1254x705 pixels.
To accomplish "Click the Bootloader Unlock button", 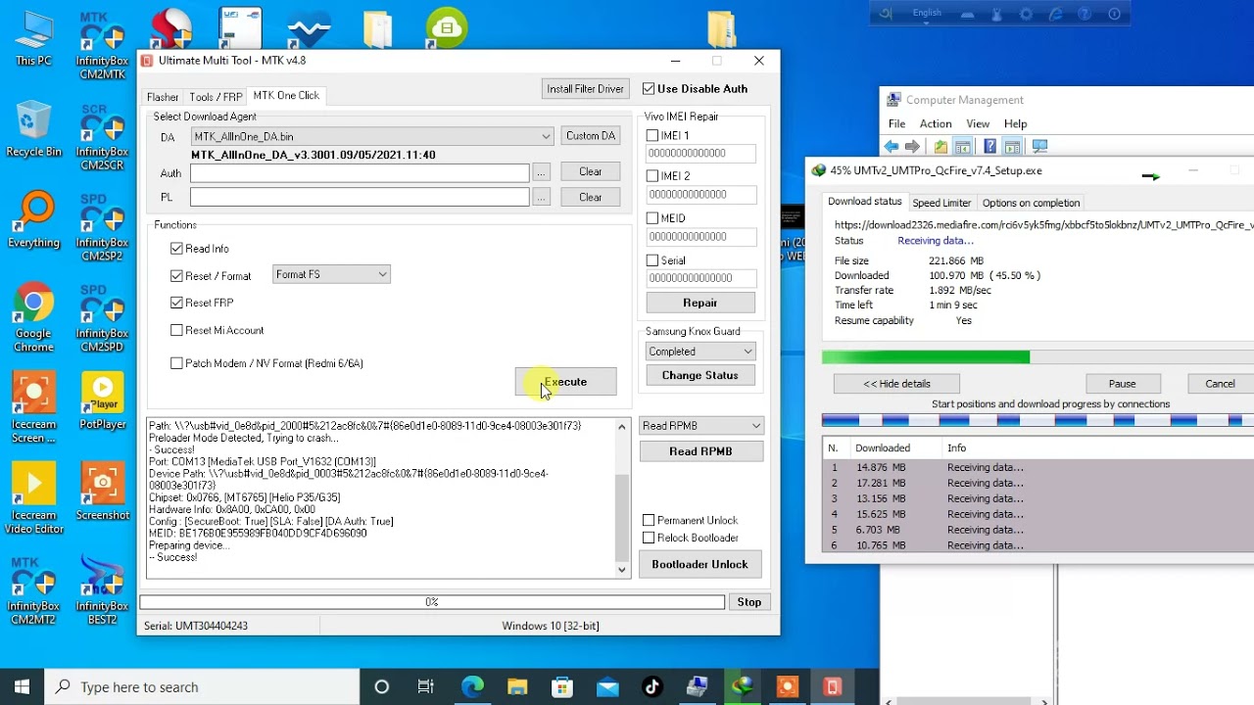I will [699, 565].
